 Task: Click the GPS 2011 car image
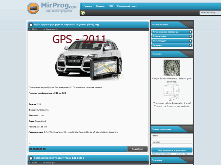tap(88, 58)
